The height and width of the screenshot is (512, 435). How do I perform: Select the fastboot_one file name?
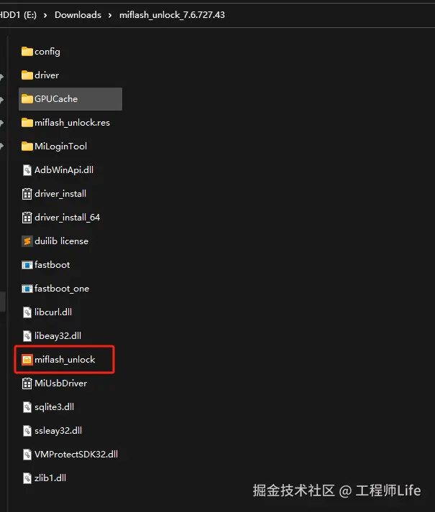pyautogui.click(x=62, y=289)
